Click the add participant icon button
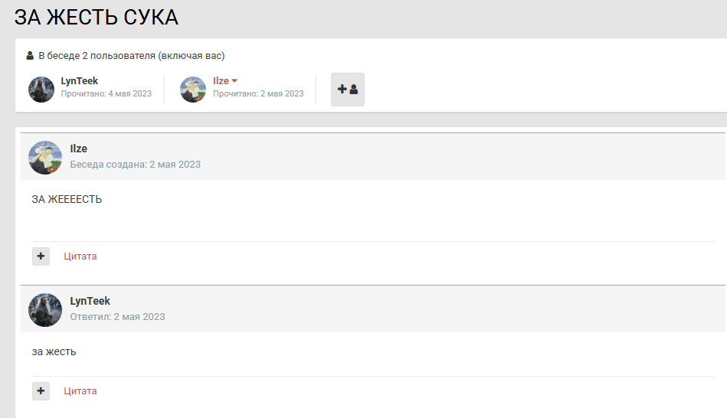 (x=348, y=90)
